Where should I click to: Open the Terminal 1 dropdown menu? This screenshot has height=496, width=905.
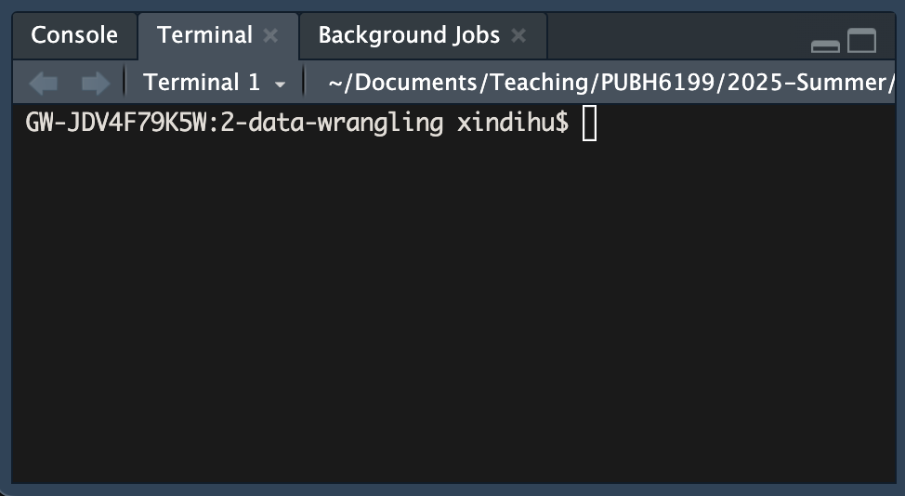coord(202,83)
